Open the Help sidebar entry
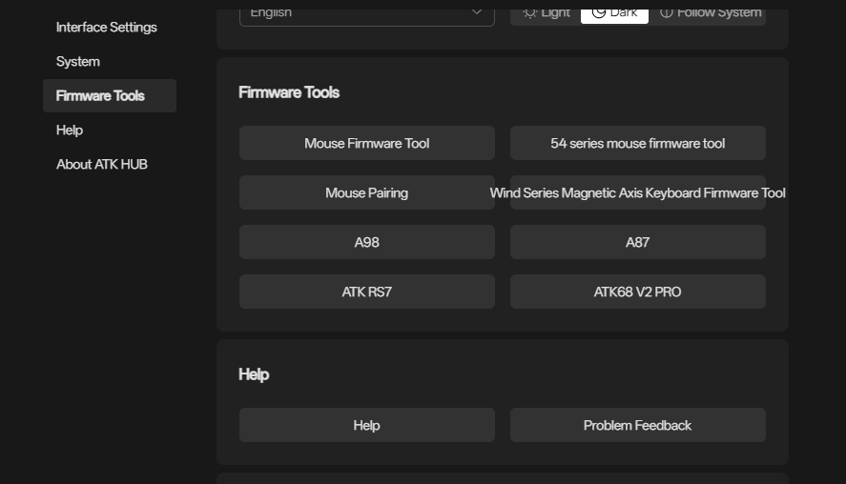Image resolution: width=846 pixels, height=484 pixels. click(x=70, y=130)
